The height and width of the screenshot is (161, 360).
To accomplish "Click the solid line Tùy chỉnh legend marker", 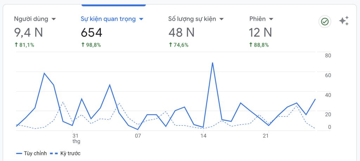I will coord(19,154).
